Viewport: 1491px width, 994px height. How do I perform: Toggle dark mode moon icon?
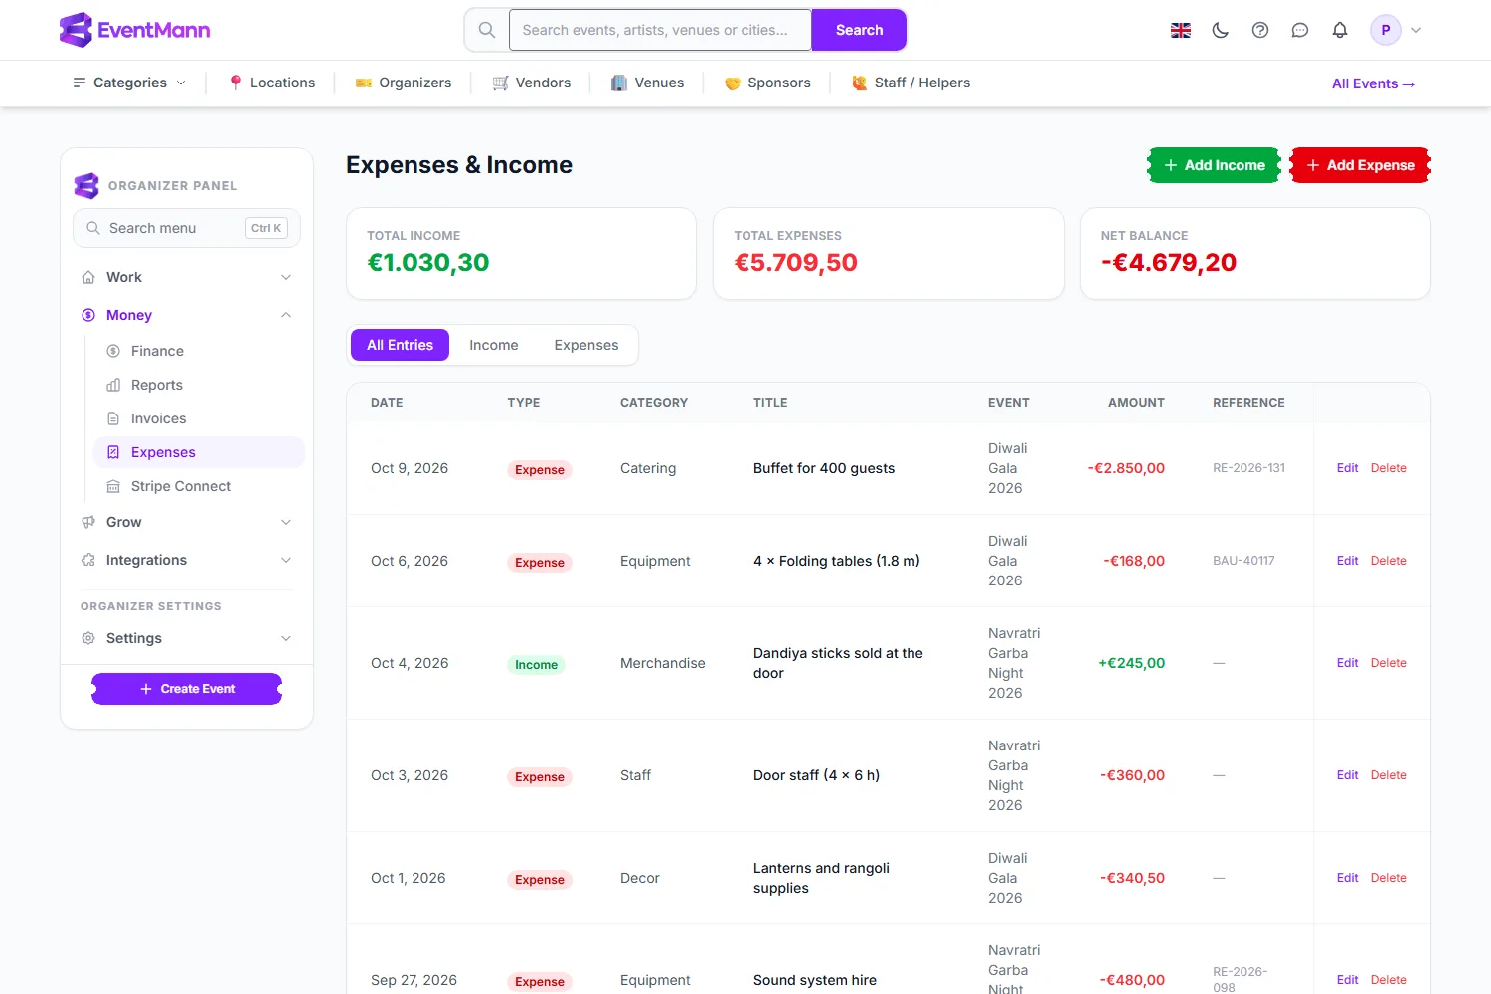click(x=1221, y=30)
